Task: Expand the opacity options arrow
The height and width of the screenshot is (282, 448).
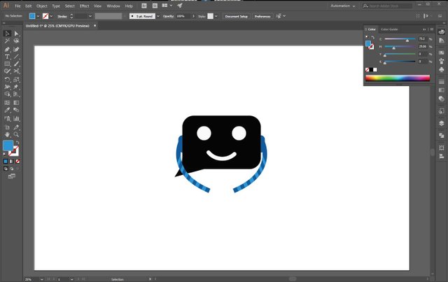Action: [193, 16]
